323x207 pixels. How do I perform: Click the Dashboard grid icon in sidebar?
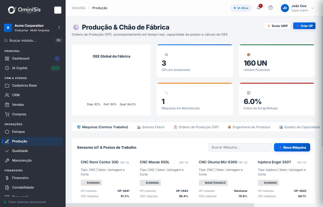pos(7,59)
